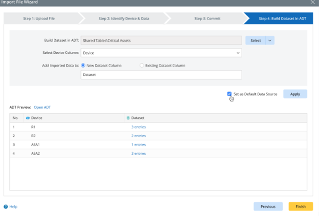Click the Build Dataset in ADT path field

(x=161, y=41)
